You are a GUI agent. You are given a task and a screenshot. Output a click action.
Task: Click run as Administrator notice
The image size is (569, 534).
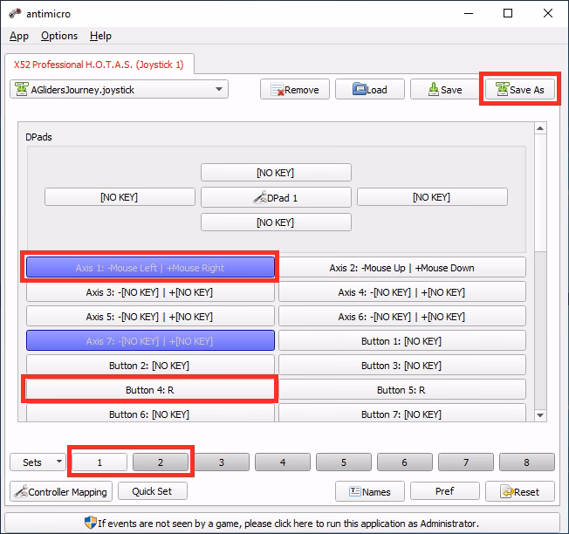[283, 523]
